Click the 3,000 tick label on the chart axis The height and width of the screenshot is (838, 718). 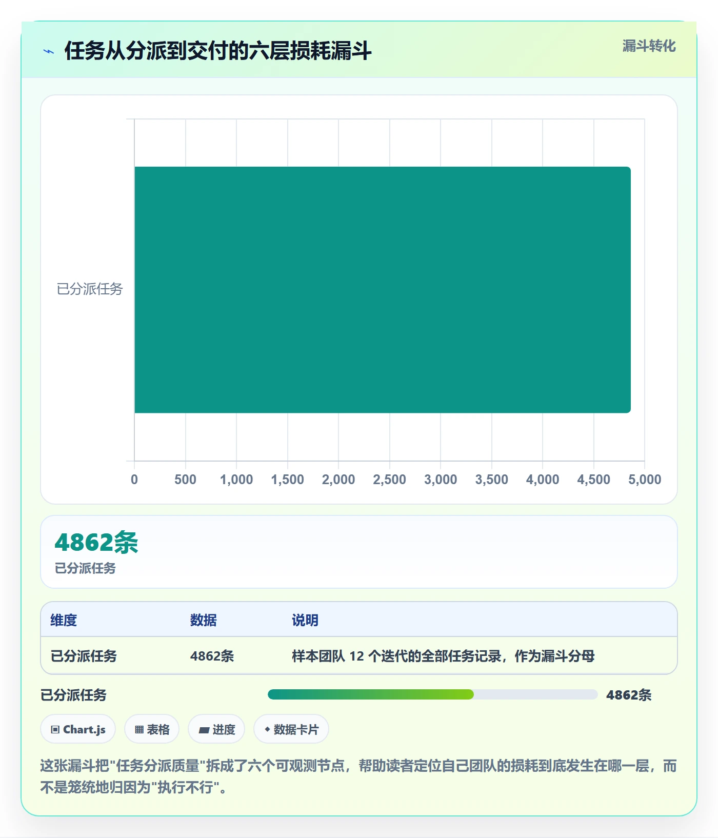pos(441,480)
